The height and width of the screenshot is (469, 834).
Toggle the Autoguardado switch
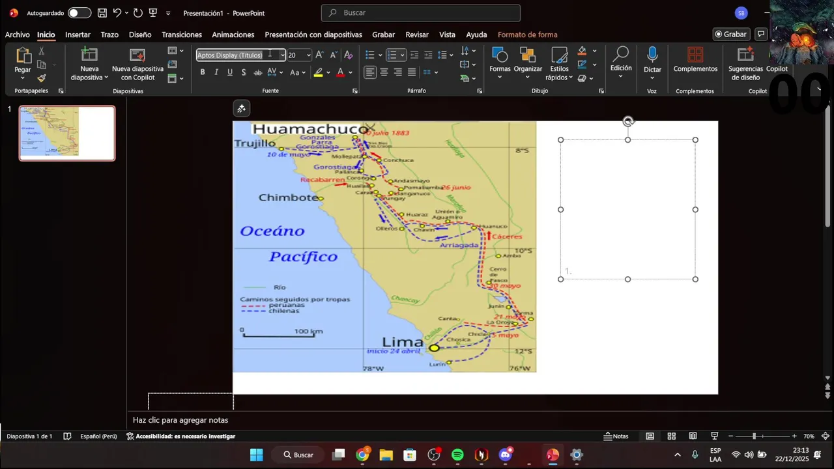coord(79,13)
